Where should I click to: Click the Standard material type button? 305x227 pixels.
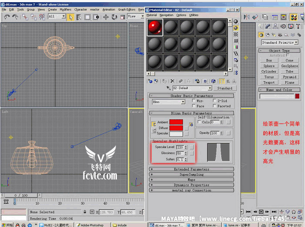pos(225,88)
